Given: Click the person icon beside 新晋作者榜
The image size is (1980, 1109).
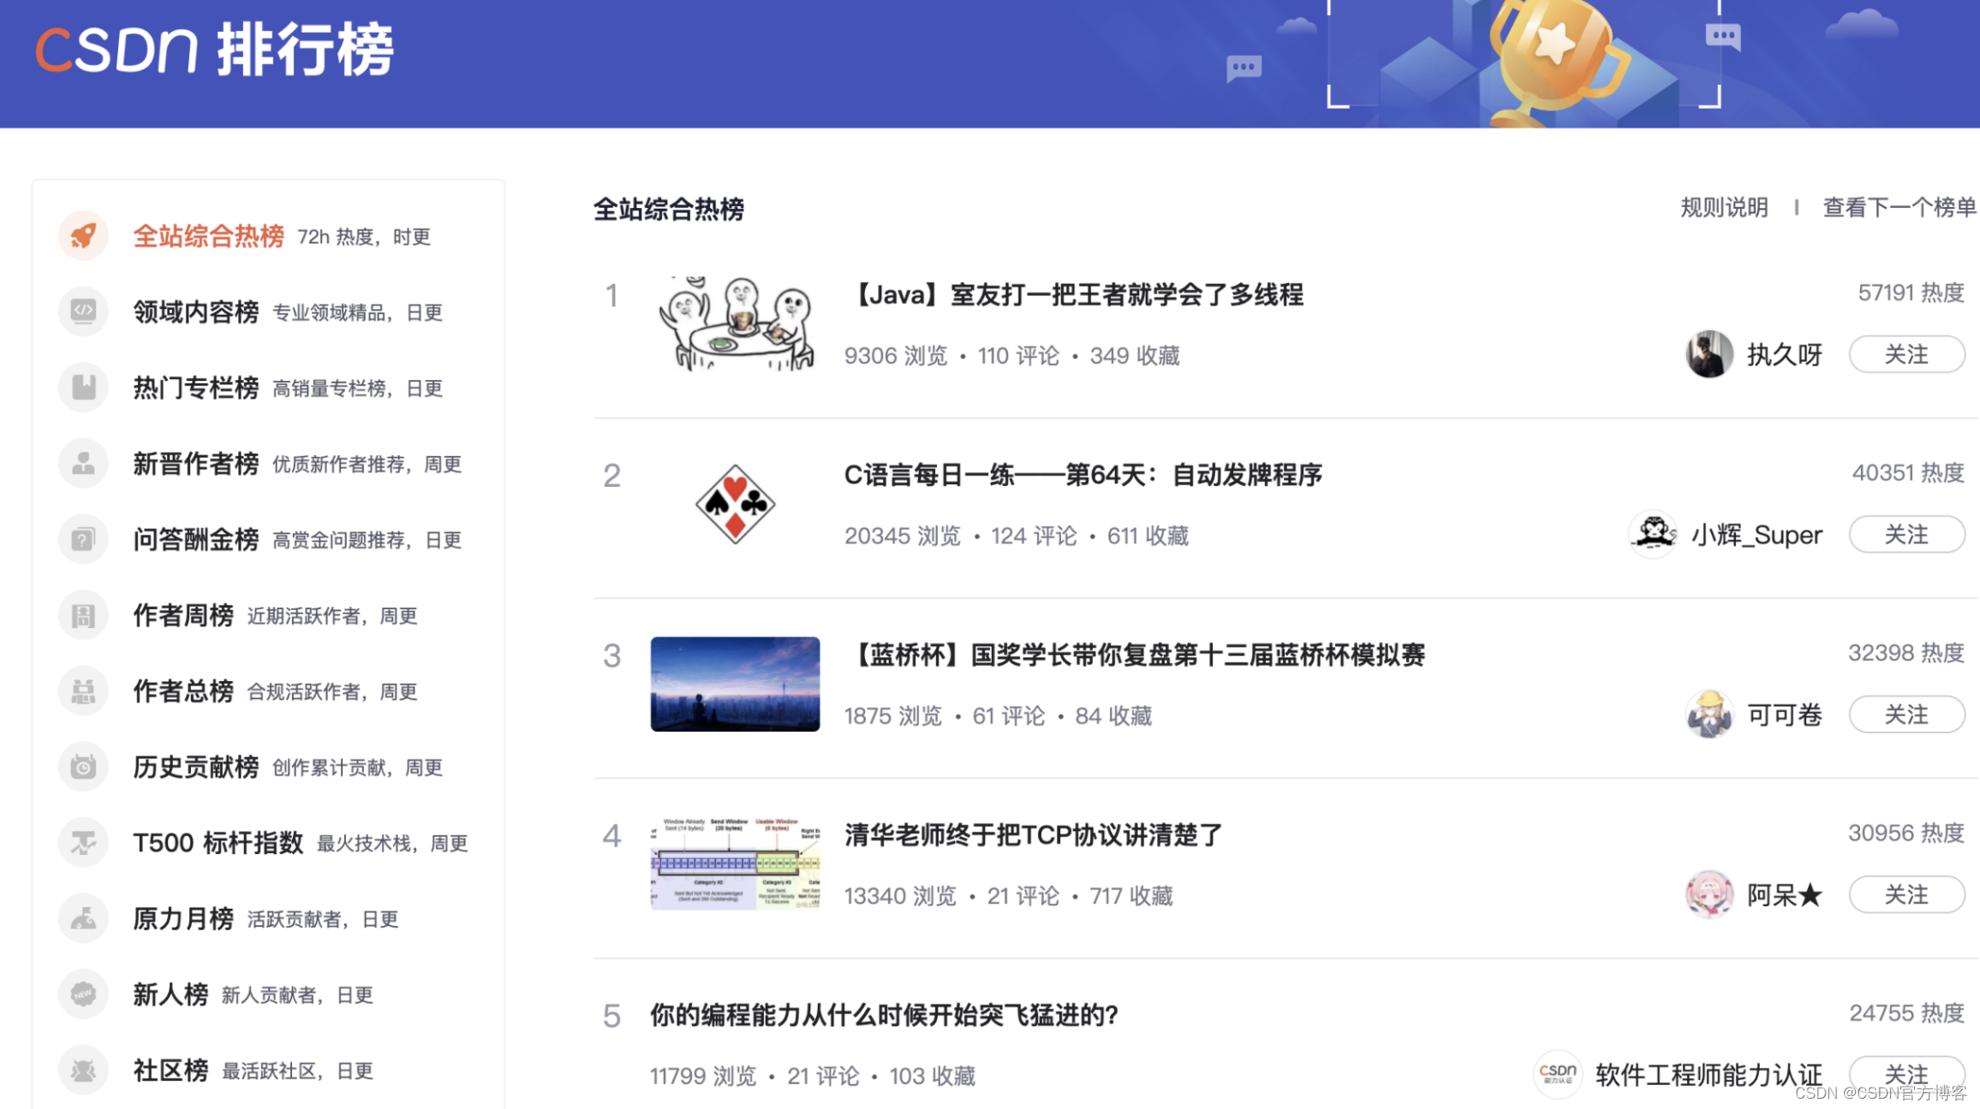Looking at the screenshot, I should point(83,464).
